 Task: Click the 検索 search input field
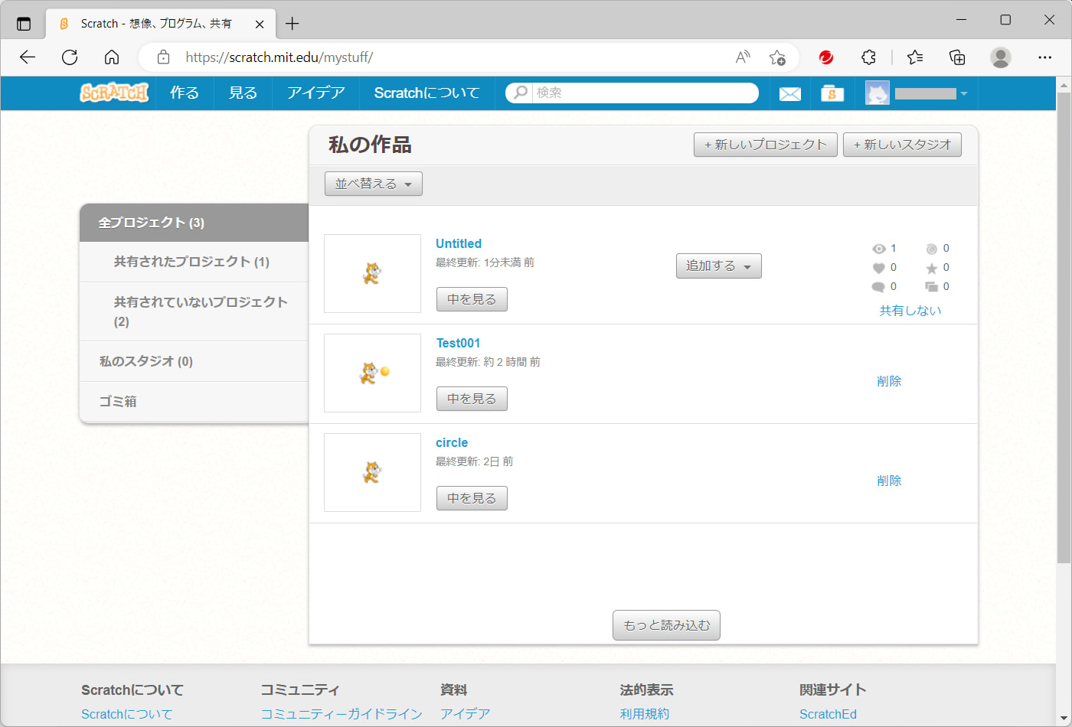click(x=643, y=93)
